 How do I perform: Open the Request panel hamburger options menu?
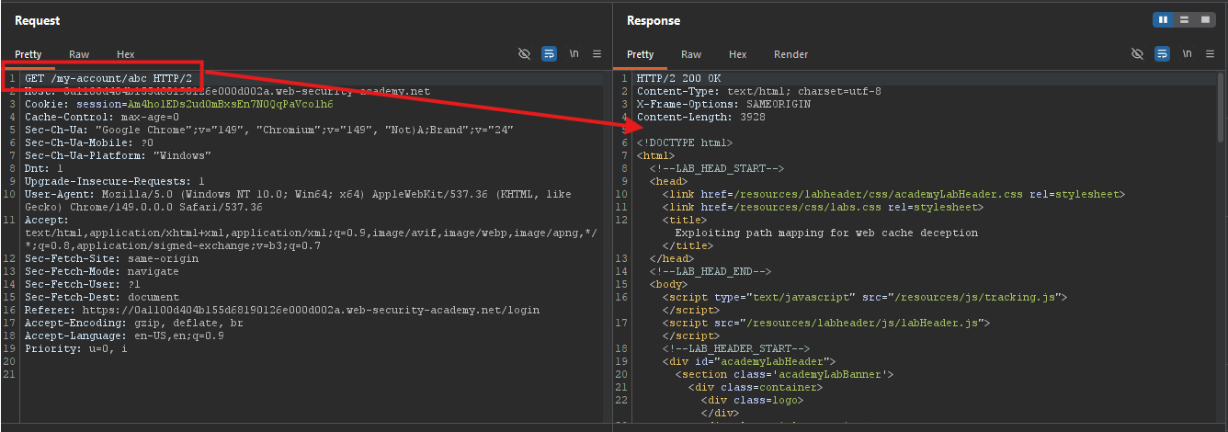click(x=597, y=54)
